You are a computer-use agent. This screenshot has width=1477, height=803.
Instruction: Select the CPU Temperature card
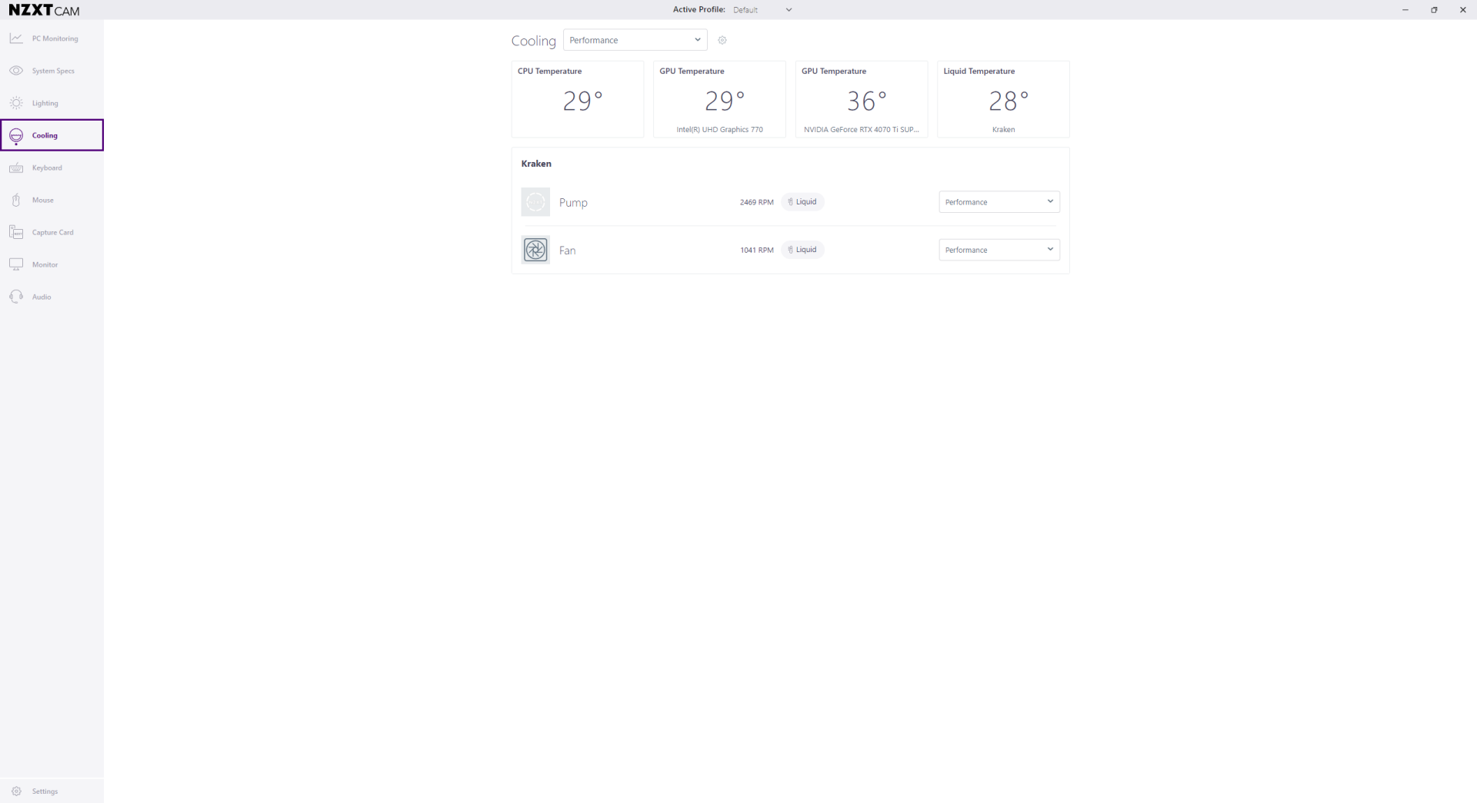coord(578,99)
